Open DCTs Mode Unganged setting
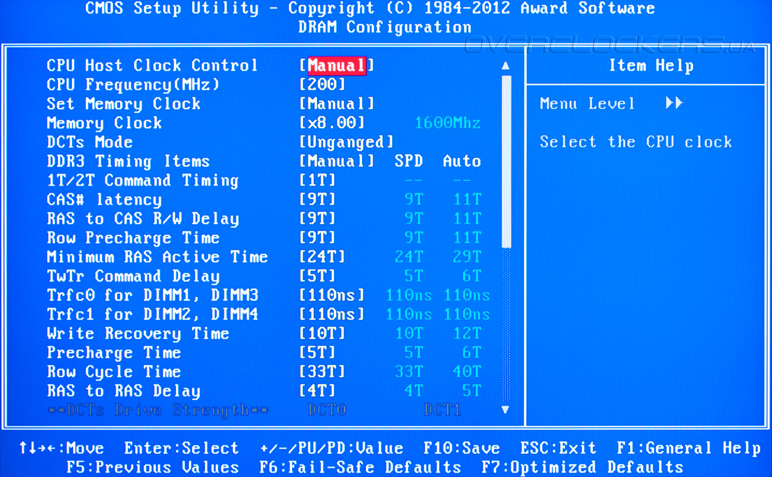This screenshot has width=772, height=477. pyautogui.click(x=346, y=142)
